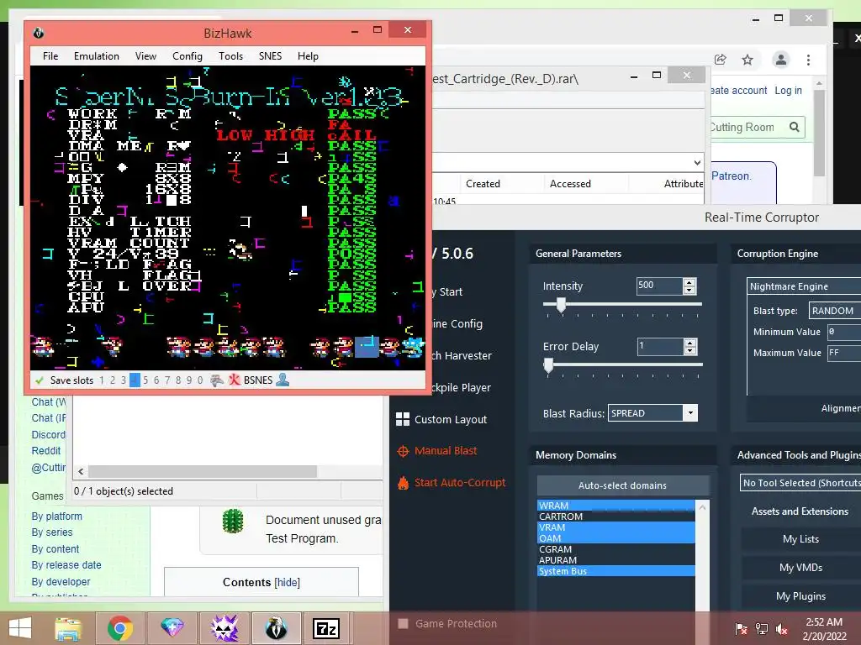Open the Tools menu in BizHawk
Screen dimensions: 861x645
click(x=230, y=56)
